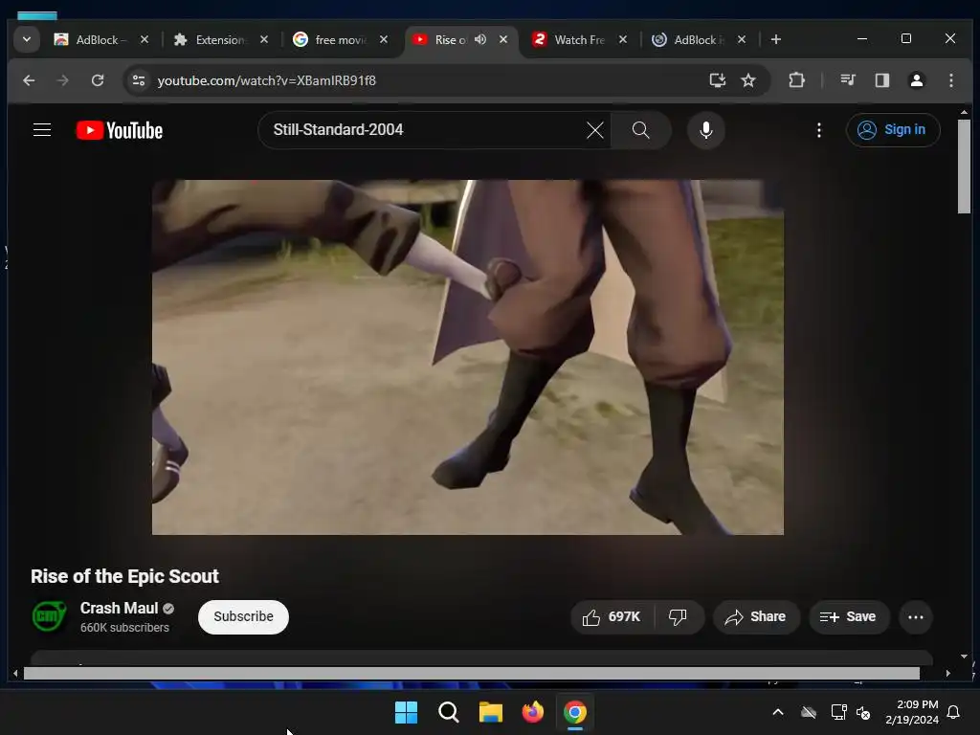Subscribe to Crash Maul
The image size is (980, 735).
[x=243, y=617]
